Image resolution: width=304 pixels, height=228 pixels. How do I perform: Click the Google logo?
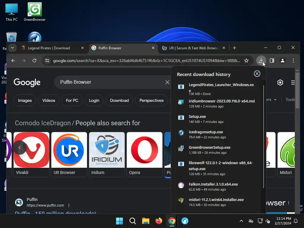point(27,83)
